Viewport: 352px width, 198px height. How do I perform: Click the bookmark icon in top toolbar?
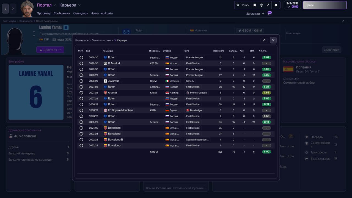click(255, 5)
